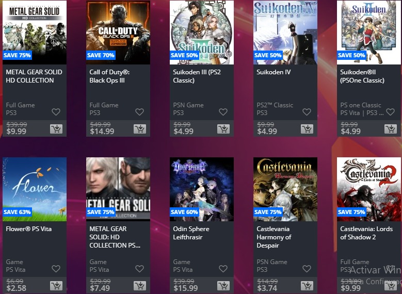
Task: Add Suikoden III PS2 Classic to cart
Action: coord(223,129)
